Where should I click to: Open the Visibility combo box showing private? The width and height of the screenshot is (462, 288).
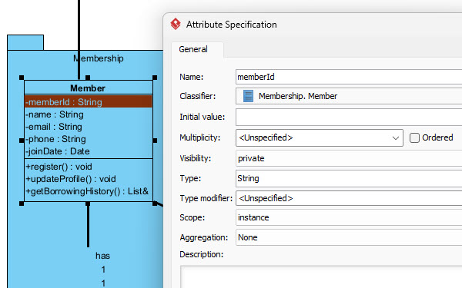(349, 158)
